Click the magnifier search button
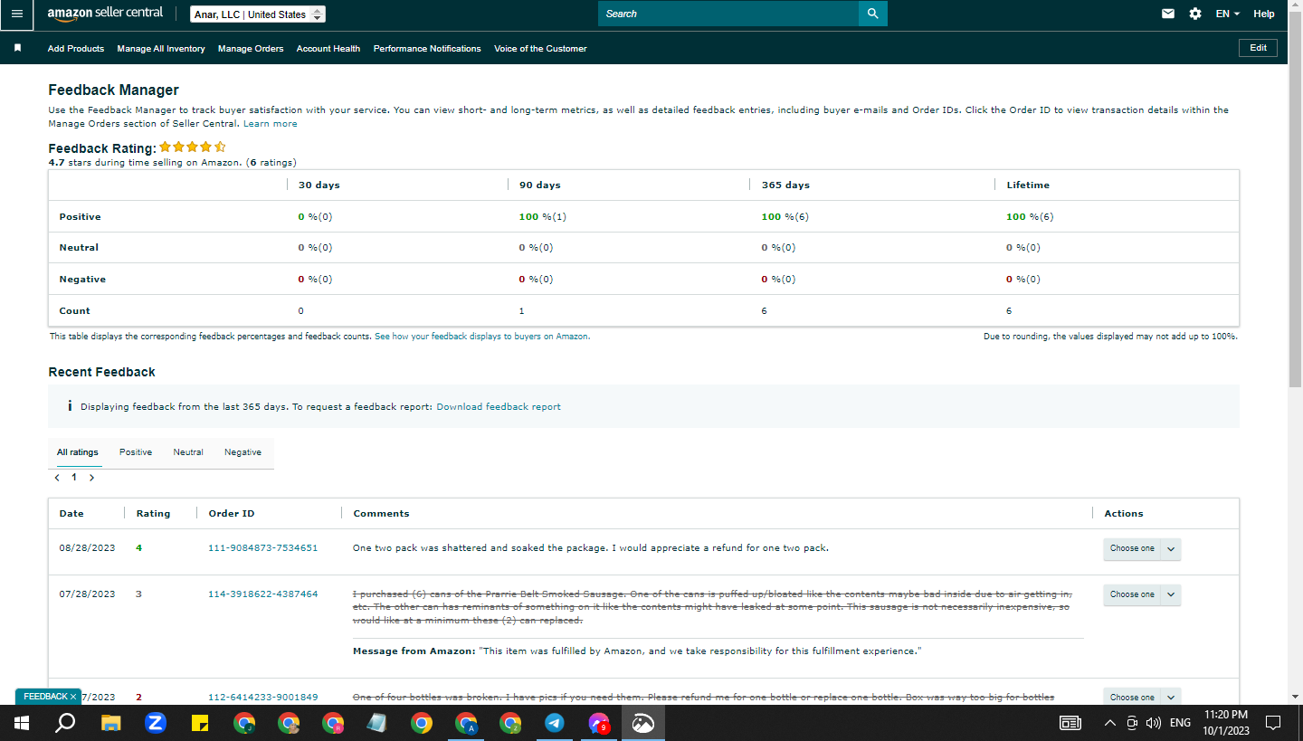 coord(872,14)
